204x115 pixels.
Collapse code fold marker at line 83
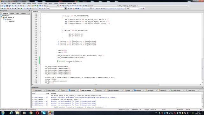(x=40, y=18)
